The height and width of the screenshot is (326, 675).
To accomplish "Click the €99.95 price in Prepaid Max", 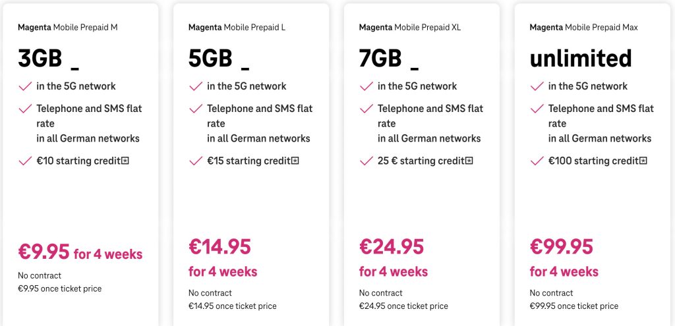I will click(x=562, y=247).
